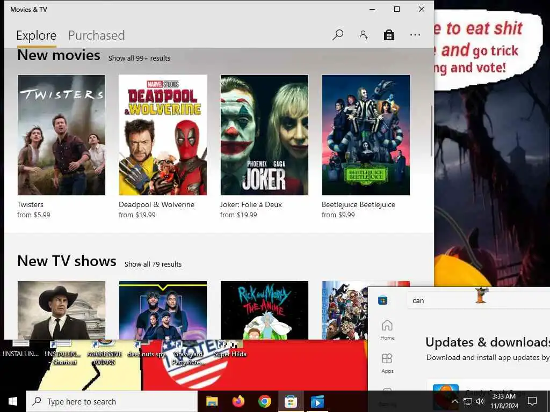Select the !INSTALLIN... - Shortcut desktop icon

point(63,353)
